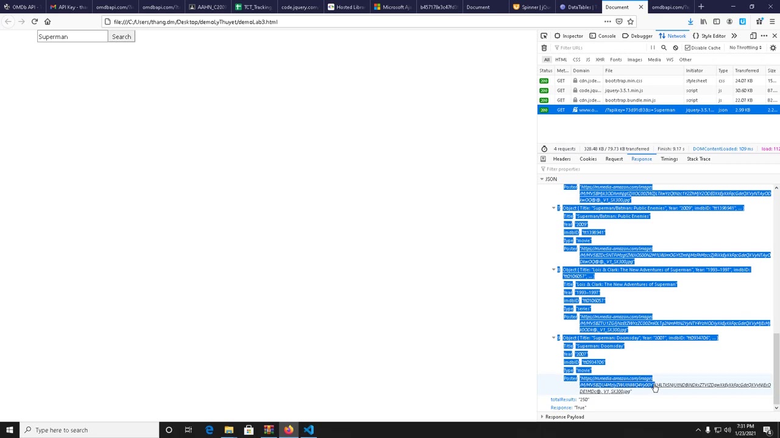Open the Headers tab
The image size is (780, 438).
562,159
